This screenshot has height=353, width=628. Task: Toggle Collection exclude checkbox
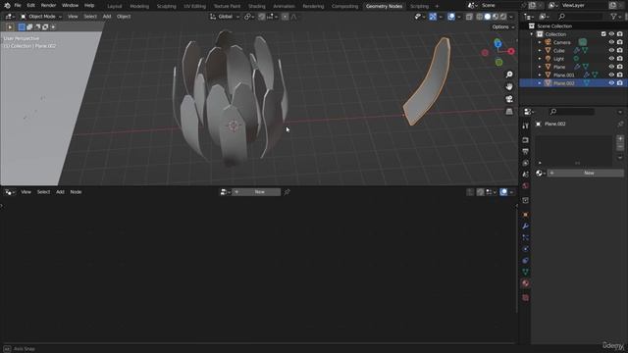[x=603, y=34]
